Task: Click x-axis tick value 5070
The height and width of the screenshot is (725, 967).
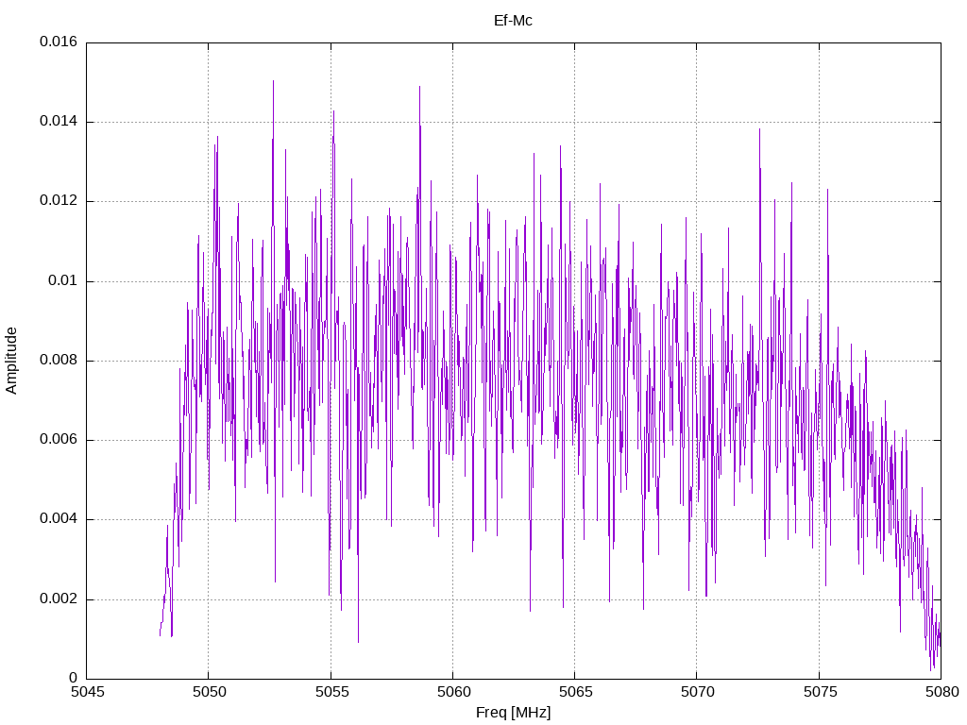Action: click(x=698, y=692)
